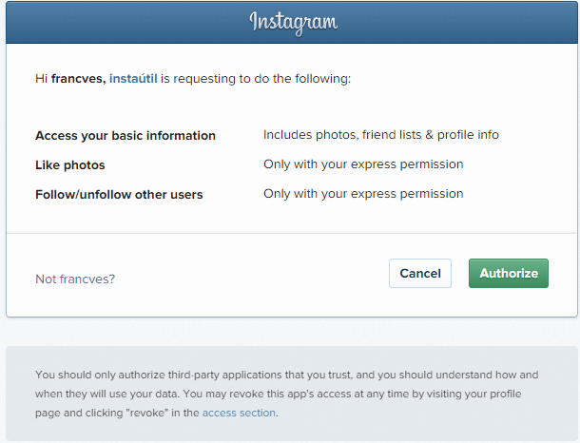Click the 'when they will use your data' line
Viewport: 580px width, 443px height.
coord(107,394)
